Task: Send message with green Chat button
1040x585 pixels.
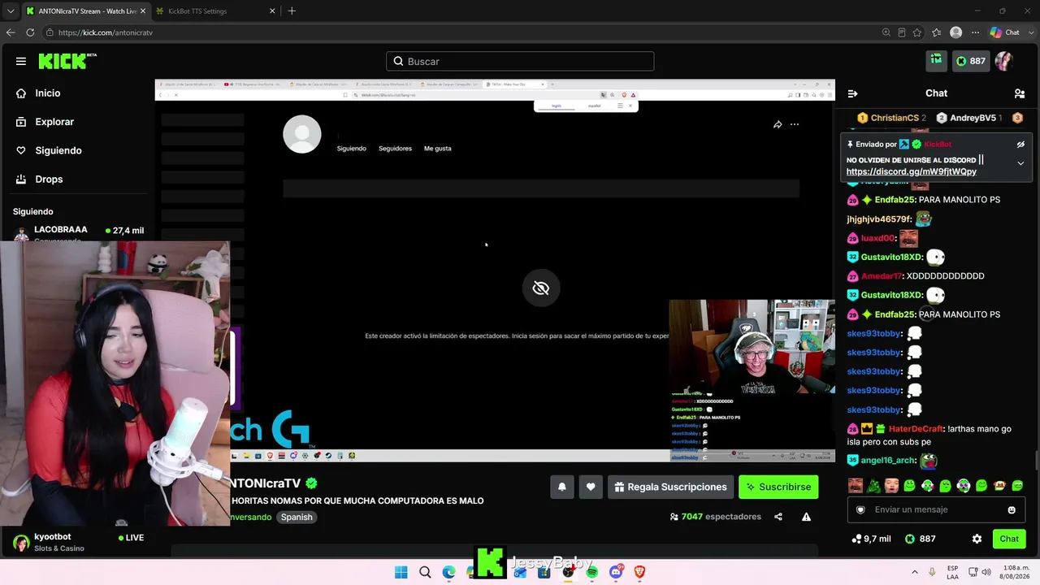Action: click(1009, 539)
